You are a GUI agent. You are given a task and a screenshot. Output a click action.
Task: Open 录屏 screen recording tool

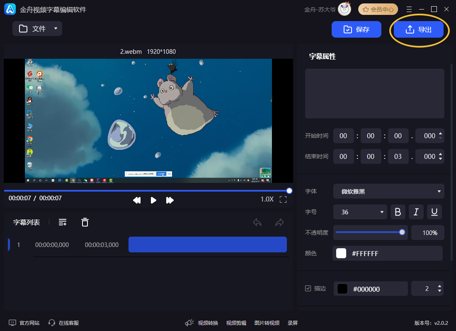[293, 323]
